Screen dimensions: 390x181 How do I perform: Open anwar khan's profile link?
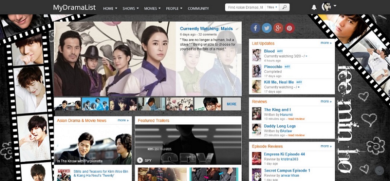pyautogui.click(x=290, y=175)
